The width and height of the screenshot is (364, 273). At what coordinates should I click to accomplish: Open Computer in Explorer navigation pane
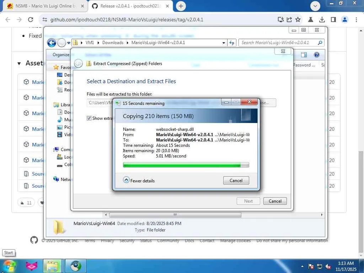click(x=62, y=150)
